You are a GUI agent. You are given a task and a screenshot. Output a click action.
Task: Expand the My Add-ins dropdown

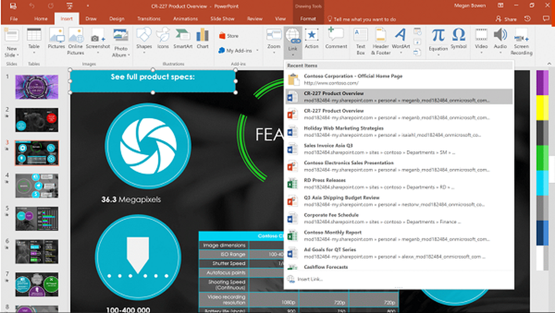258,50
